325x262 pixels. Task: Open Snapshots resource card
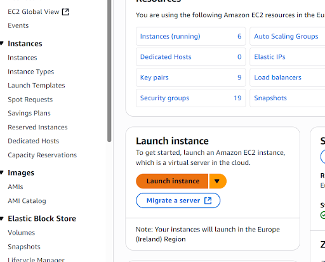coord(288,98)
